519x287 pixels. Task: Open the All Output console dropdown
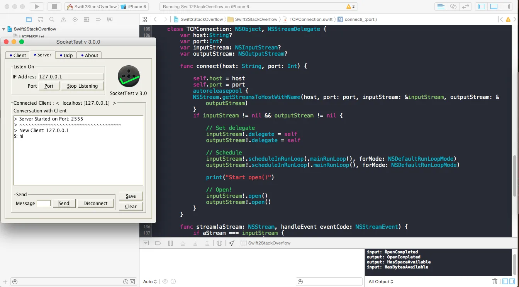381,282
